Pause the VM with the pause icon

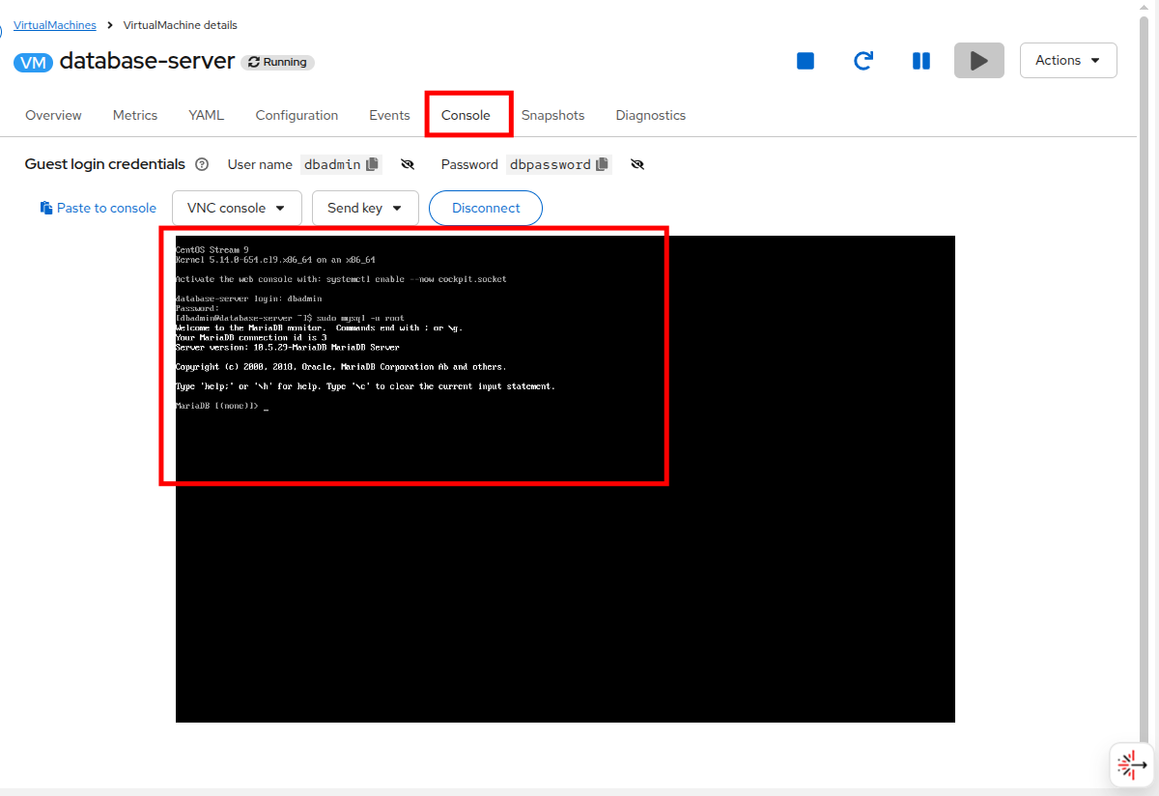[x=921, y=61]
